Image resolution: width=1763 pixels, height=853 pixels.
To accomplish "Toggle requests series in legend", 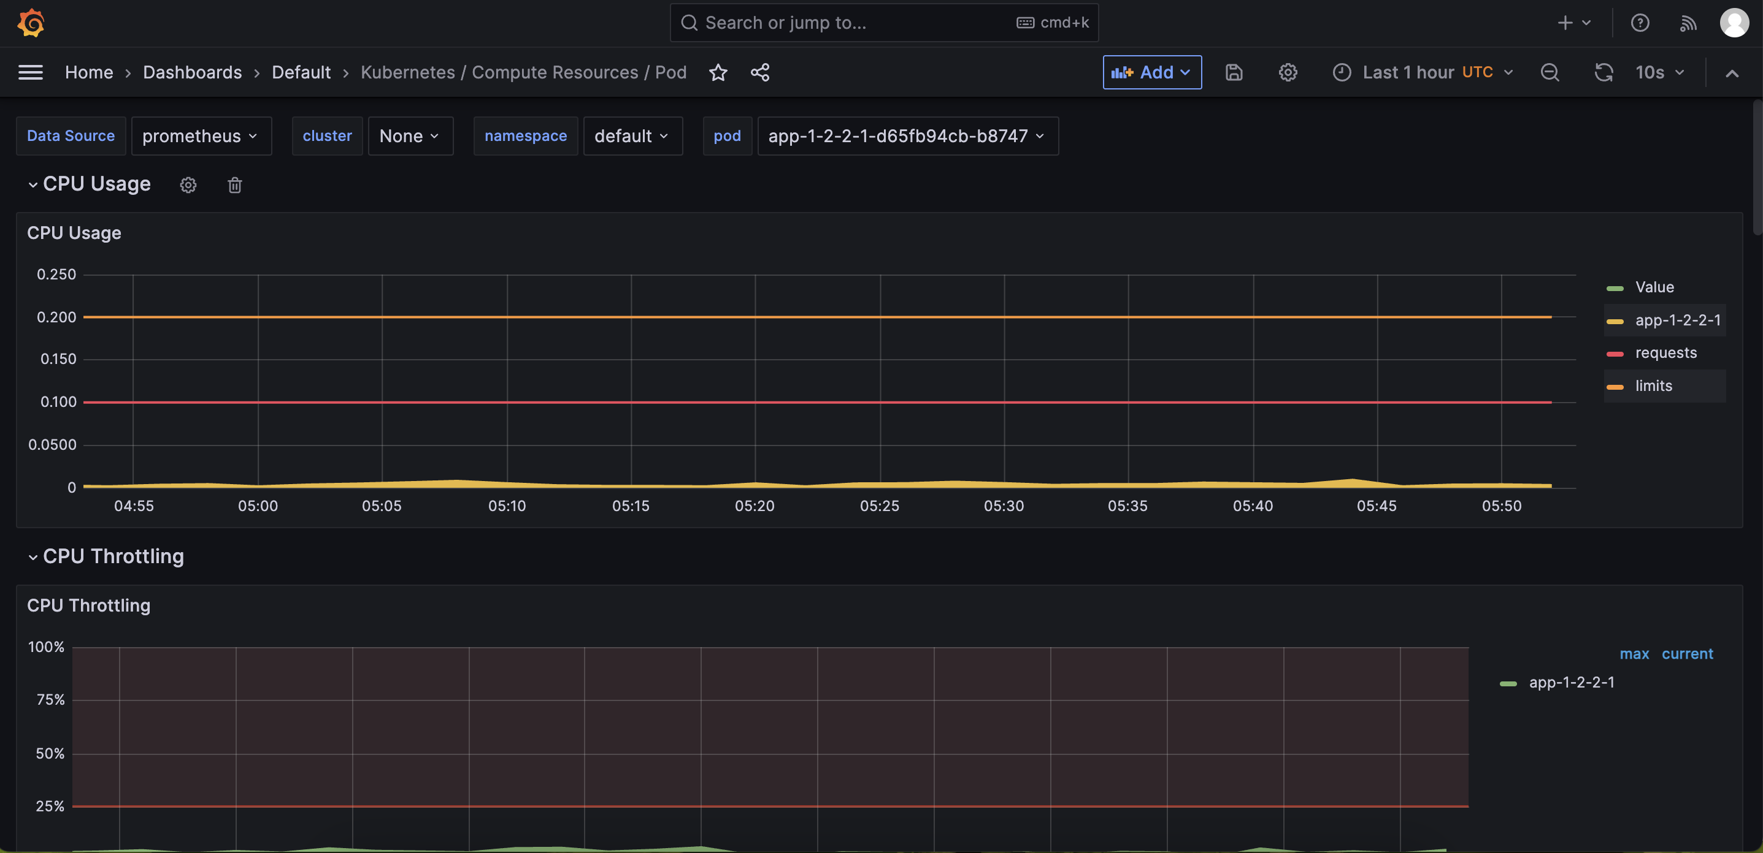I will (x=1666, y=353).
